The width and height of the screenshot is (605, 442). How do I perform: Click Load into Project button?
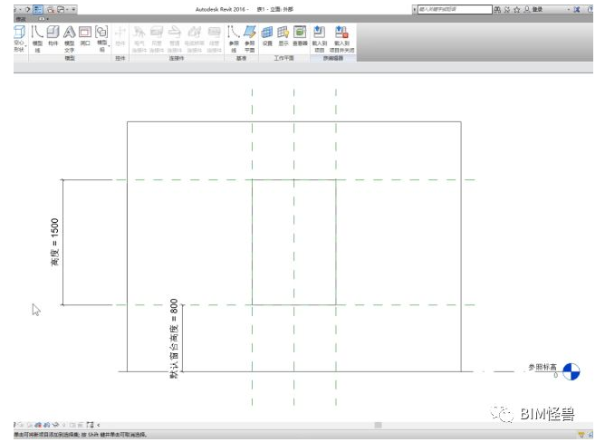point(319,36)
